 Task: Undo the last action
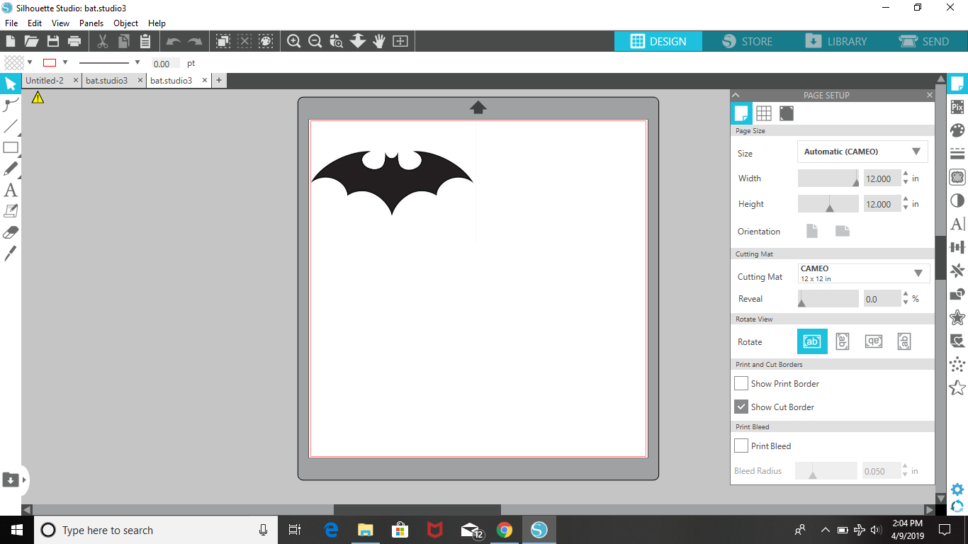tap(173, 42)
